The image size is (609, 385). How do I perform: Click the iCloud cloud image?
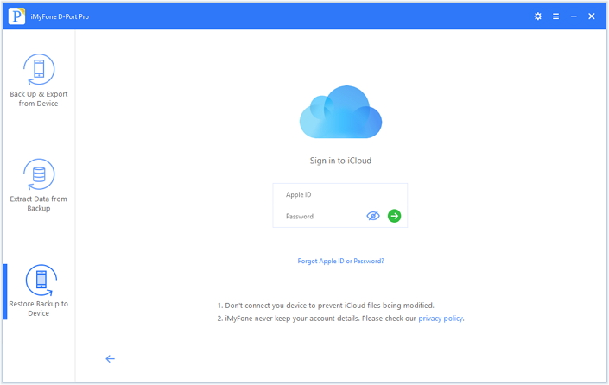(340, 111)
